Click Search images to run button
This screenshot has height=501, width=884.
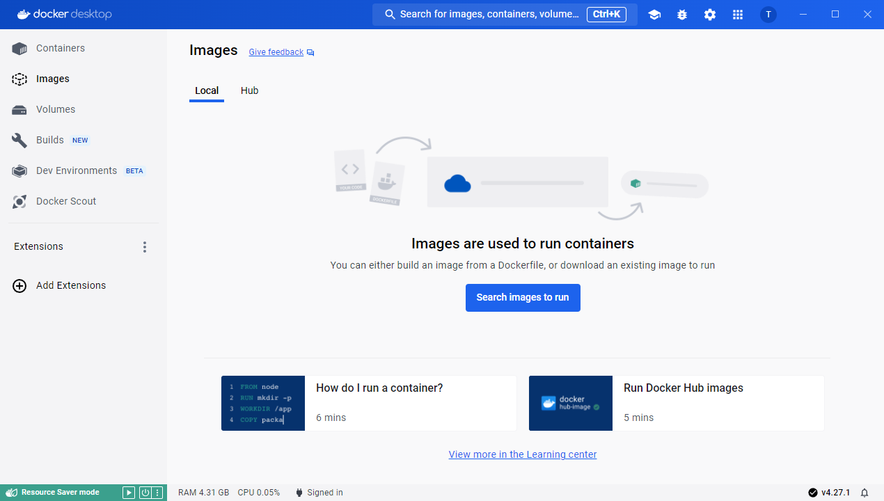pyautogui.click(x=523, y=298)
